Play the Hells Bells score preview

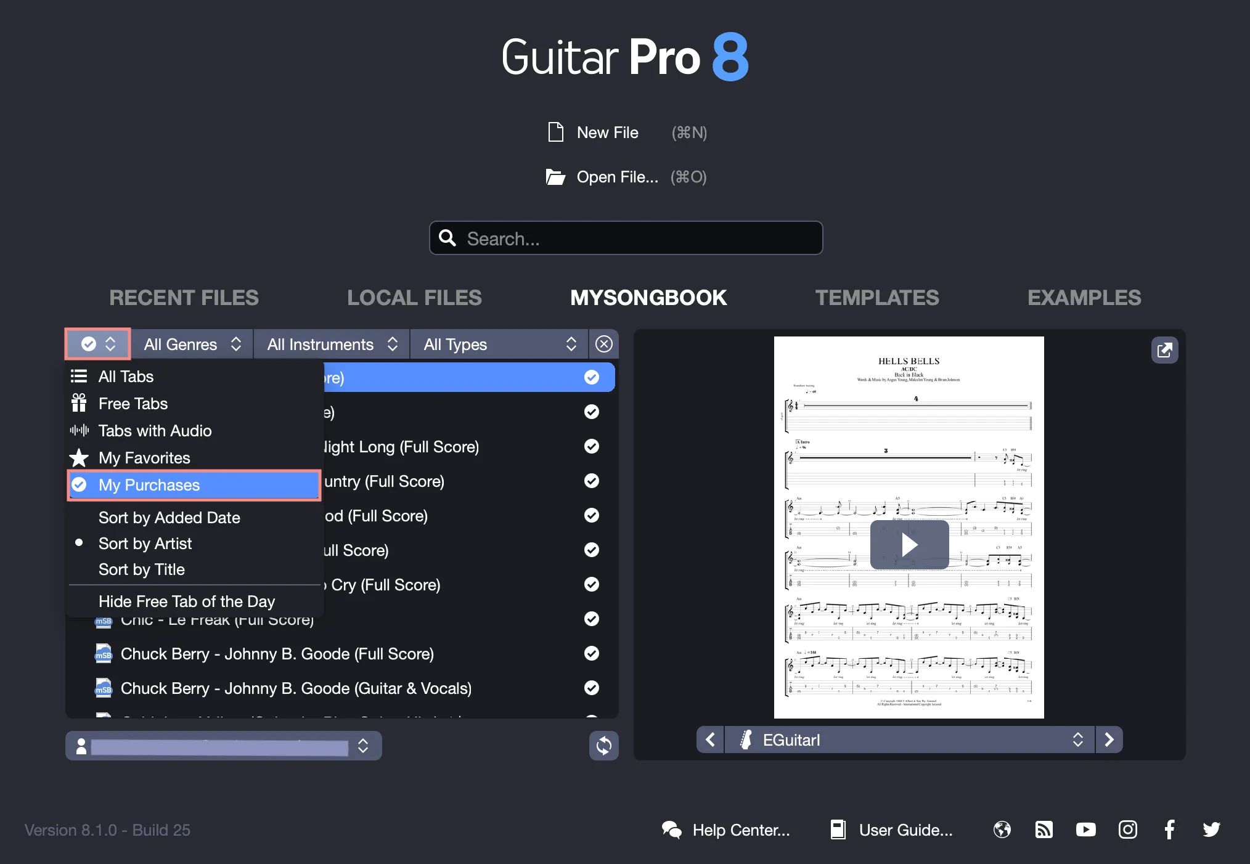pyautogui.click(x=909, y=545)
